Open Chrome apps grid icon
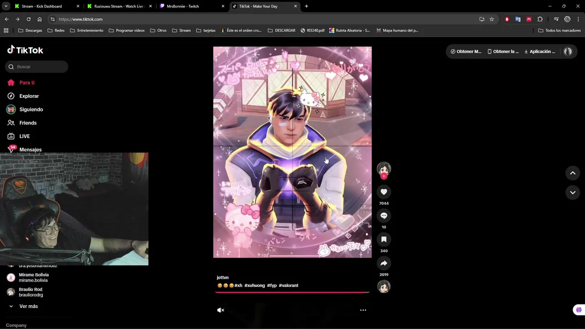The height and width of the screenshot is (329, 585). (6, 31)
